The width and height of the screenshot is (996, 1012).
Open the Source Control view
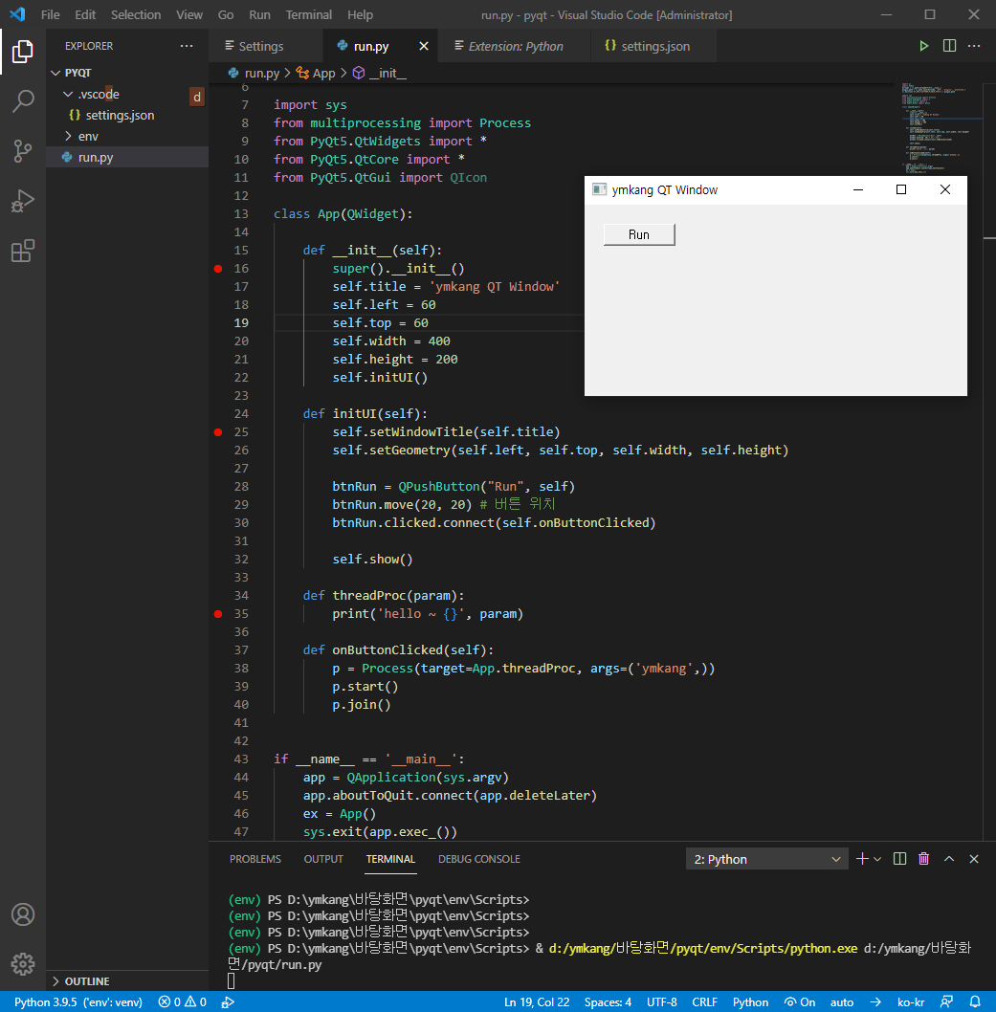tap(23, 151)
